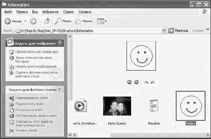Click Удалить файл link
Screen dimensions: 211x139
(26, 130)
